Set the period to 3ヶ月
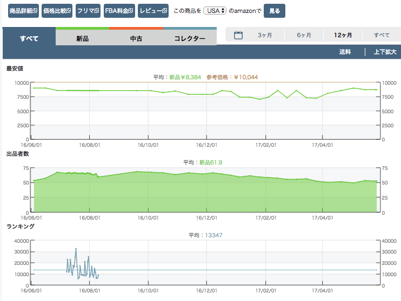401x301 pixels. click(x=265, y=35)
